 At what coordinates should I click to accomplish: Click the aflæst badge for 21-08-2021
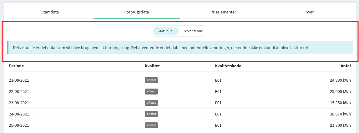(x=151, y=80)
